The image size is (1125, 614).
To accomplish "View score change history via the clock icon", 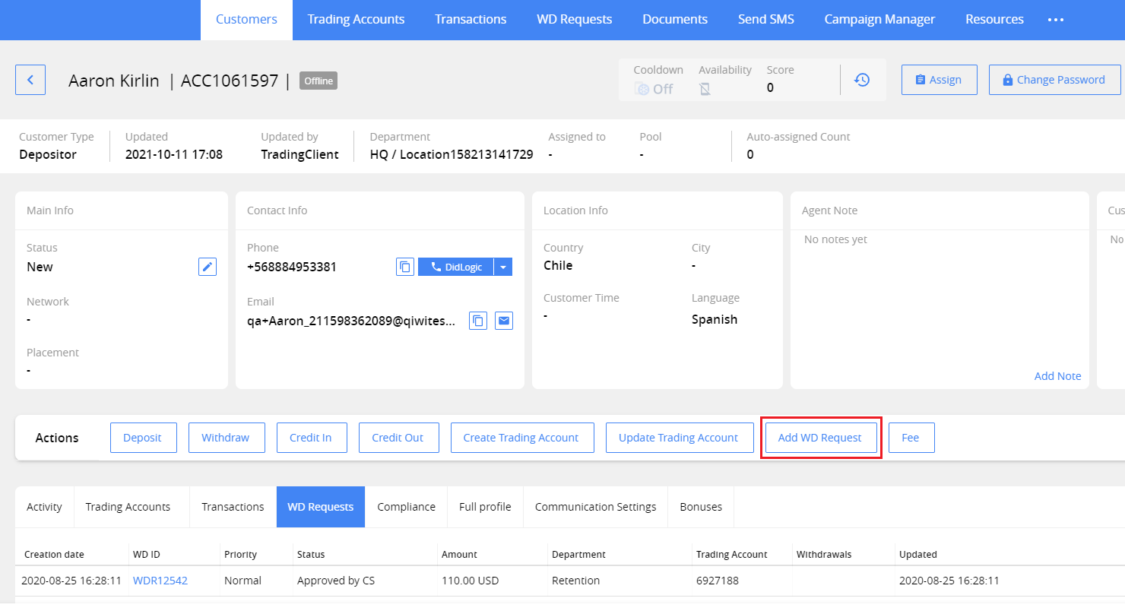I will pos(862,79).
